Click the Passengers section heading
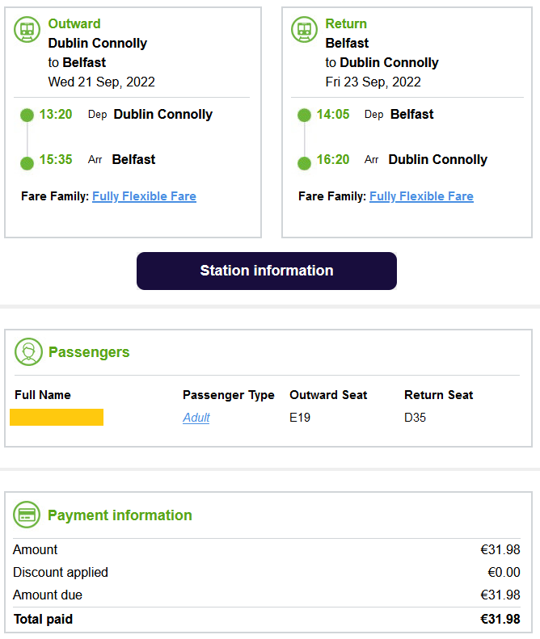Image resolution: width=540 pixels, height=639 pixels. 89,352
